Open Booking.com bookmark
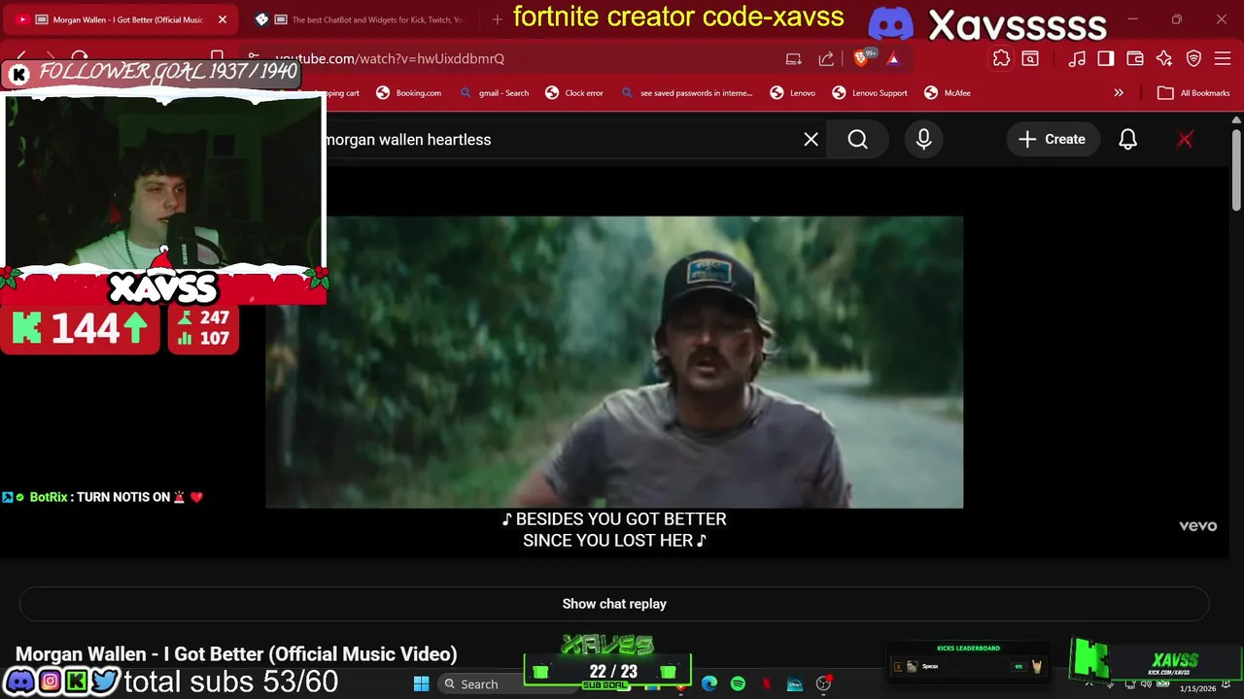Image resolution: width=1244 pixels, height=699 pixels. (x=408, y=93)
